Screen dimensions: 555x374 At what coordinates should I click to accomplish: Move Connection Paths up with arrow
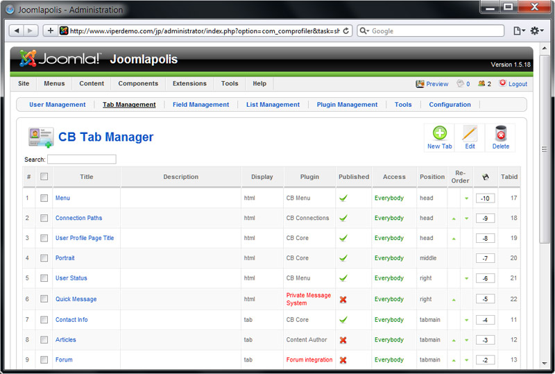(454, 219)
